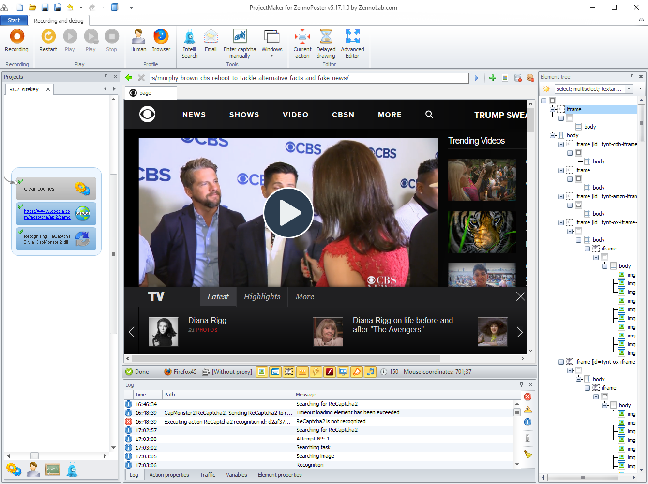
Task: Open project folder icon in quick toolbar
Action: 32,7
